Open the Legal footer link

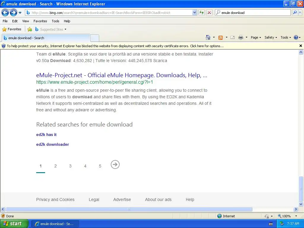click(x=94, y=199)
